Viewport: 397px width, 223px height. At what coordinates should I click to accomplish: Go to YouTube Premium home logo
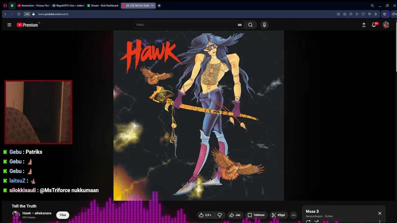28,25
